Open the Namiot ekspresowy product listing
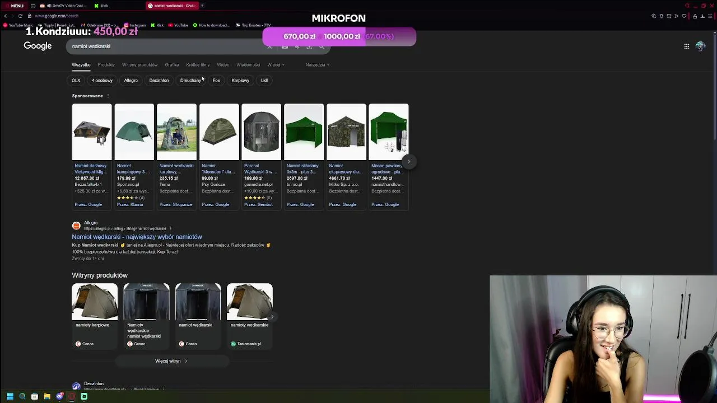Image resolution: width=717 pixels, height=403 pixels. [x=346, y=157]
